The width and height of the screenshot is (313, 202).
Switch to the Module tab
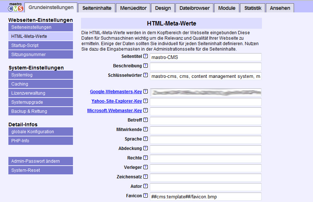click(x=227, y=8)
